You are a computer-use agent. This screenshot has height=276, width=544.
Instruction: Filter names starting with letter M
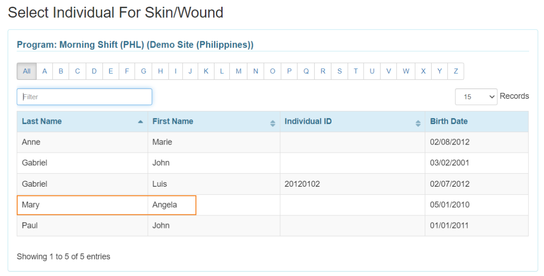238,71
